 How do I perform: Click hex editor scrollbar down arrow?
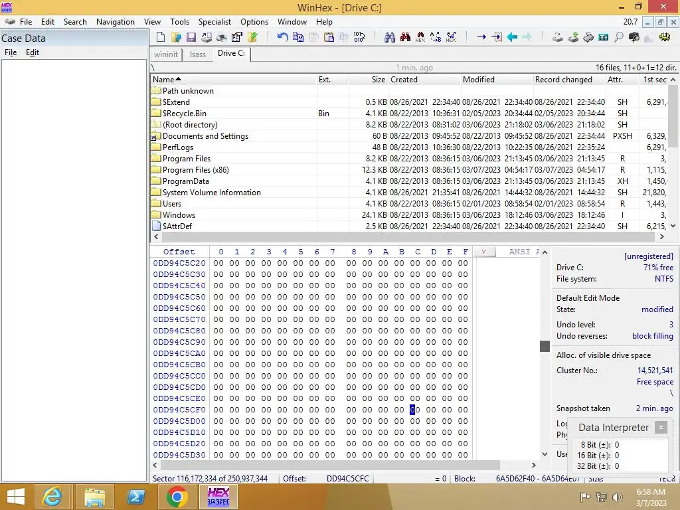tap(545, 454)
